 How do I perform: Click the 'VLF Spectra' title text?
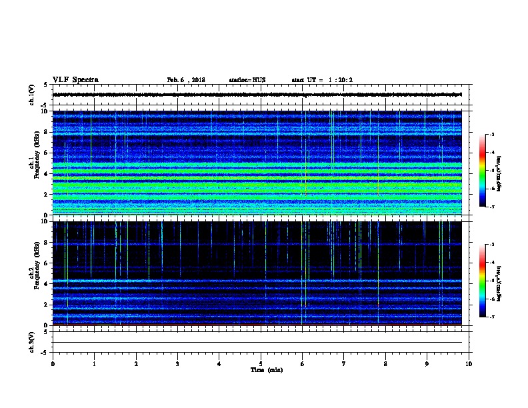(x=75, y=80)
